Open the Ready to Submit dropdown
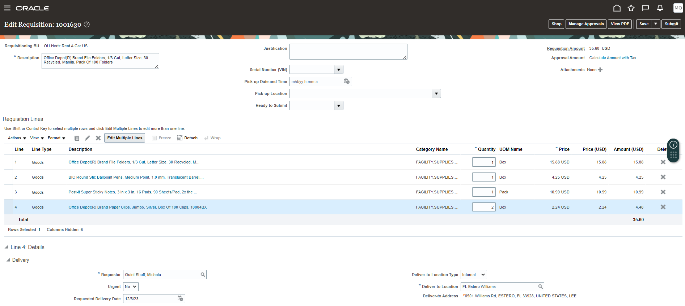Viewport: 685px width, 306px height. pos(339,105)
